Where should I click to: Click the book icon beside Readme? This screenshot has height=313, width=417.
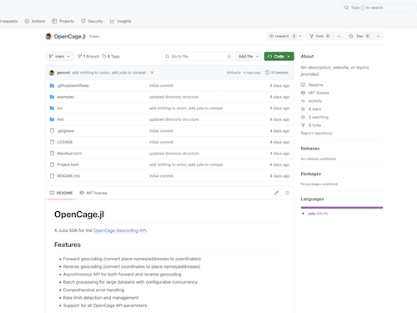304,84
